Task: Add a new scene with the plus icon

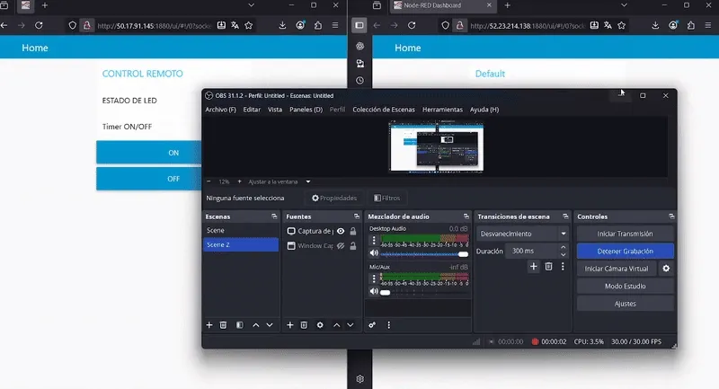Action: (x=209, y=324)
